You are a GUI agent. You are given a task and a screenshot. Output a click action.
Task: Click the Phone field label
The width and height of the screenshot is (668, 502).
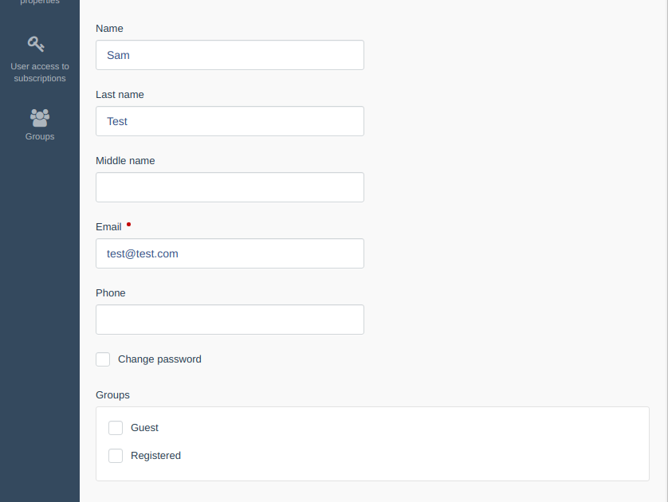click(111, 293)
